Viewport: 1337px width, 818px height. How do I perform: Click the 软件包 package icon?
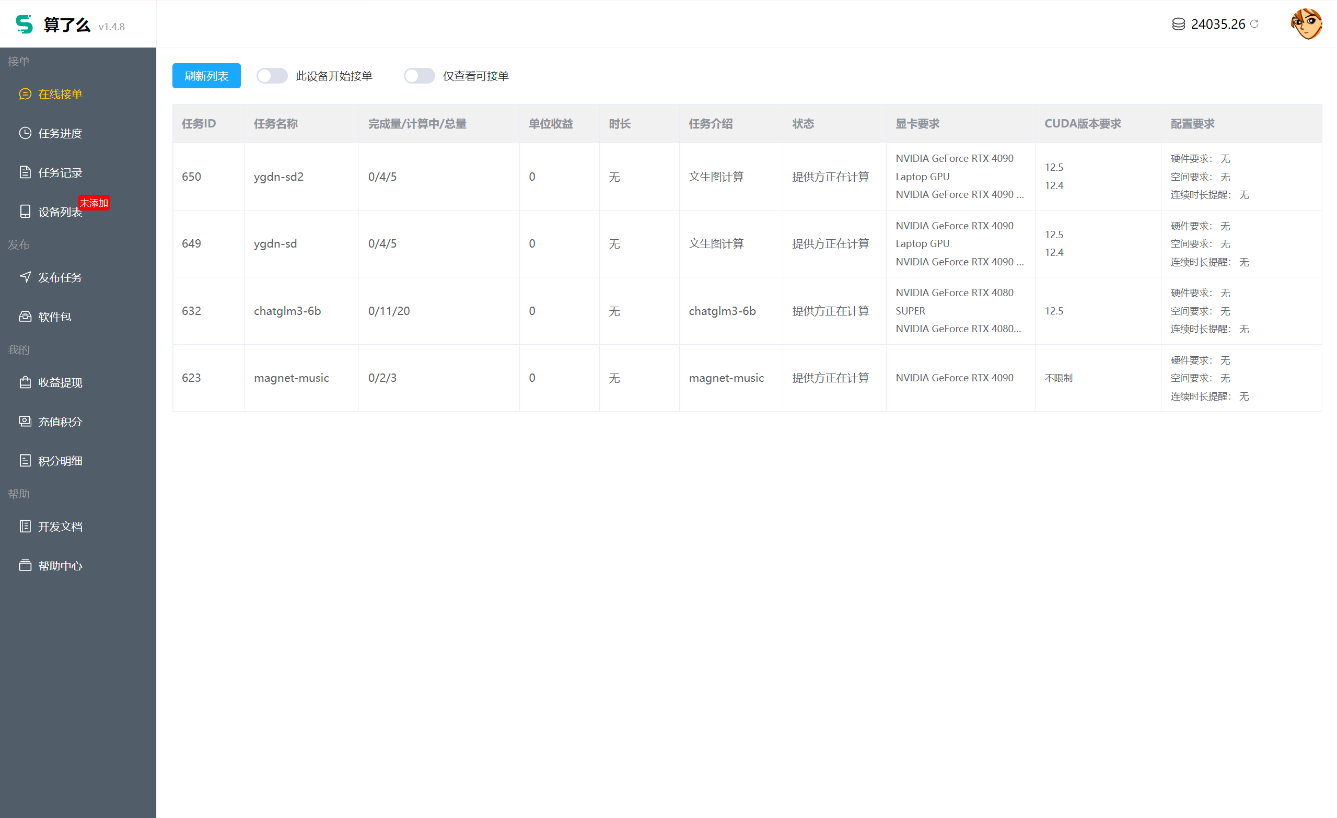25,316
